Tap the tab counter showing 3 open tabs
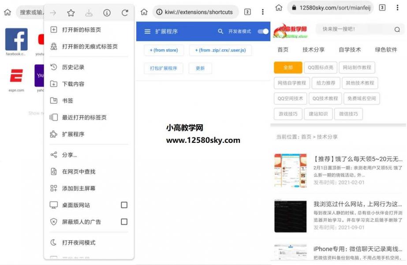Viewport: 407px width, 265px height. point(382,7)
